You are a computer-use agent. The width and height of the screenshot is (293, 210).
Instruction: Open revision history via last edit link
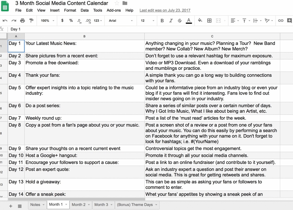165,10
